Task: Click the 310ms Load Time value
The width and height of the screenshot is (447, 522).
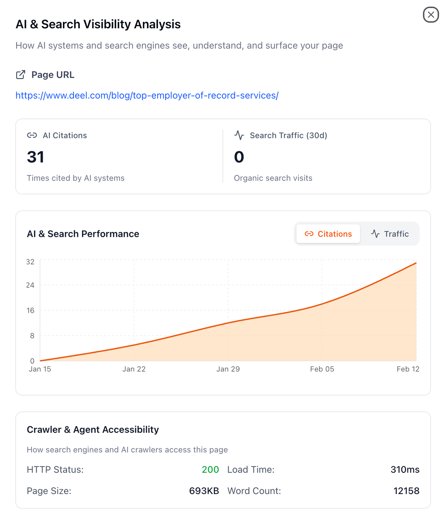Action: click(x=405, y=470)
